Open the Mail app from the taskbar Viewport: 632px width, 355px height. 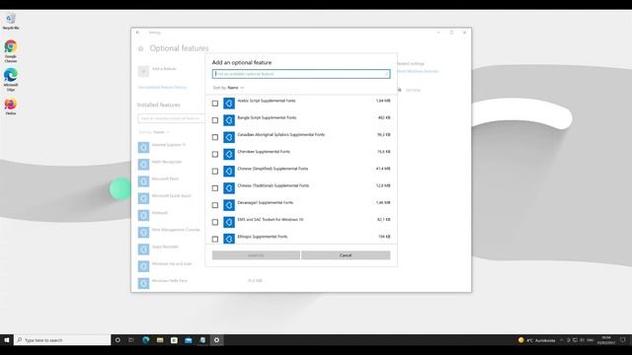pyautogui.click(x=189, y=340)
